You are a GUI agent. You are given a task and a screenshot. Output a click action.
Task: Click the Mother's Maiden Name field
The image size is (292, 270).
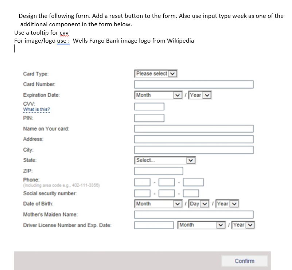(194, 214)
